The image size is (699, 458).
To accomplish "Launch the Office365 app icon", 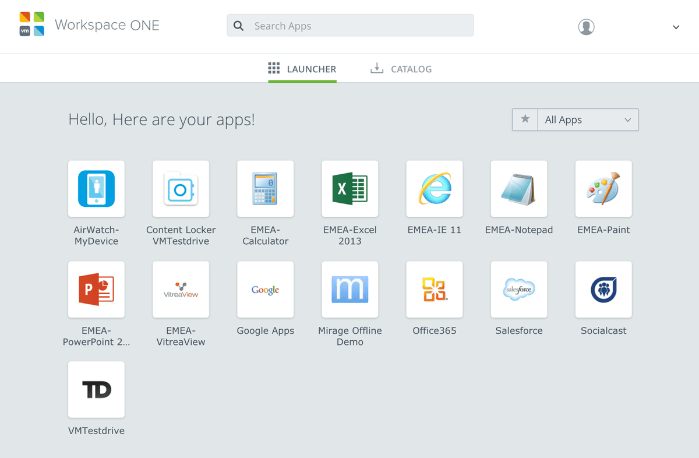I will [434, 290].
